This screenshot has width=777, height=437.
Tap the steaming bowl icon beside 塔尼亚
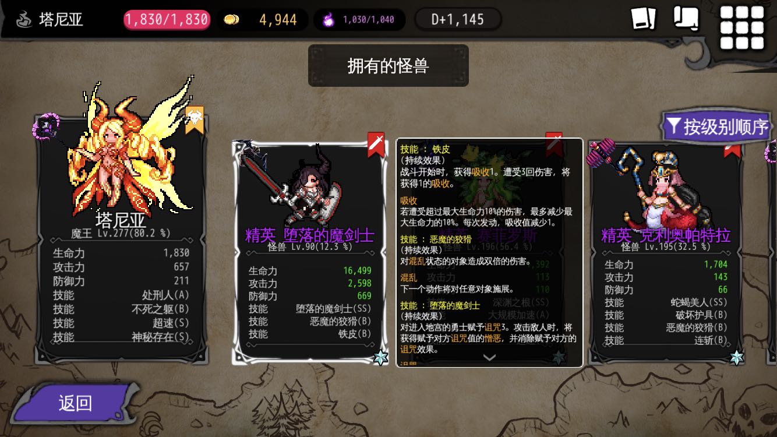[x=24, y=19]
